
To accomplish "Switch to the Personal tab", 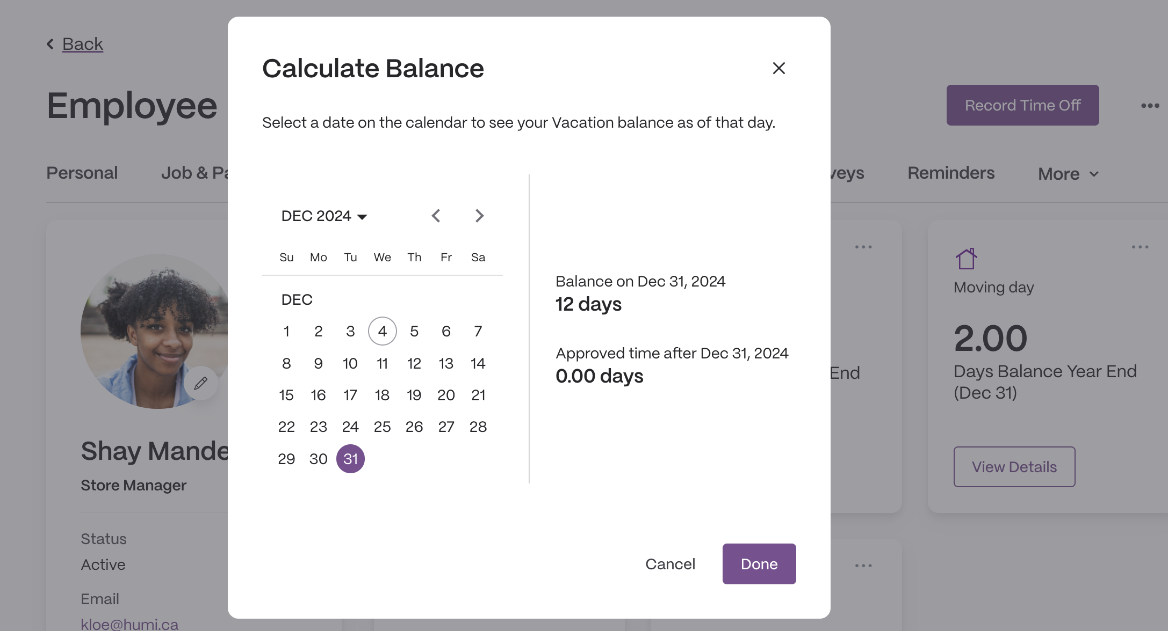I will tap(82, 173).
